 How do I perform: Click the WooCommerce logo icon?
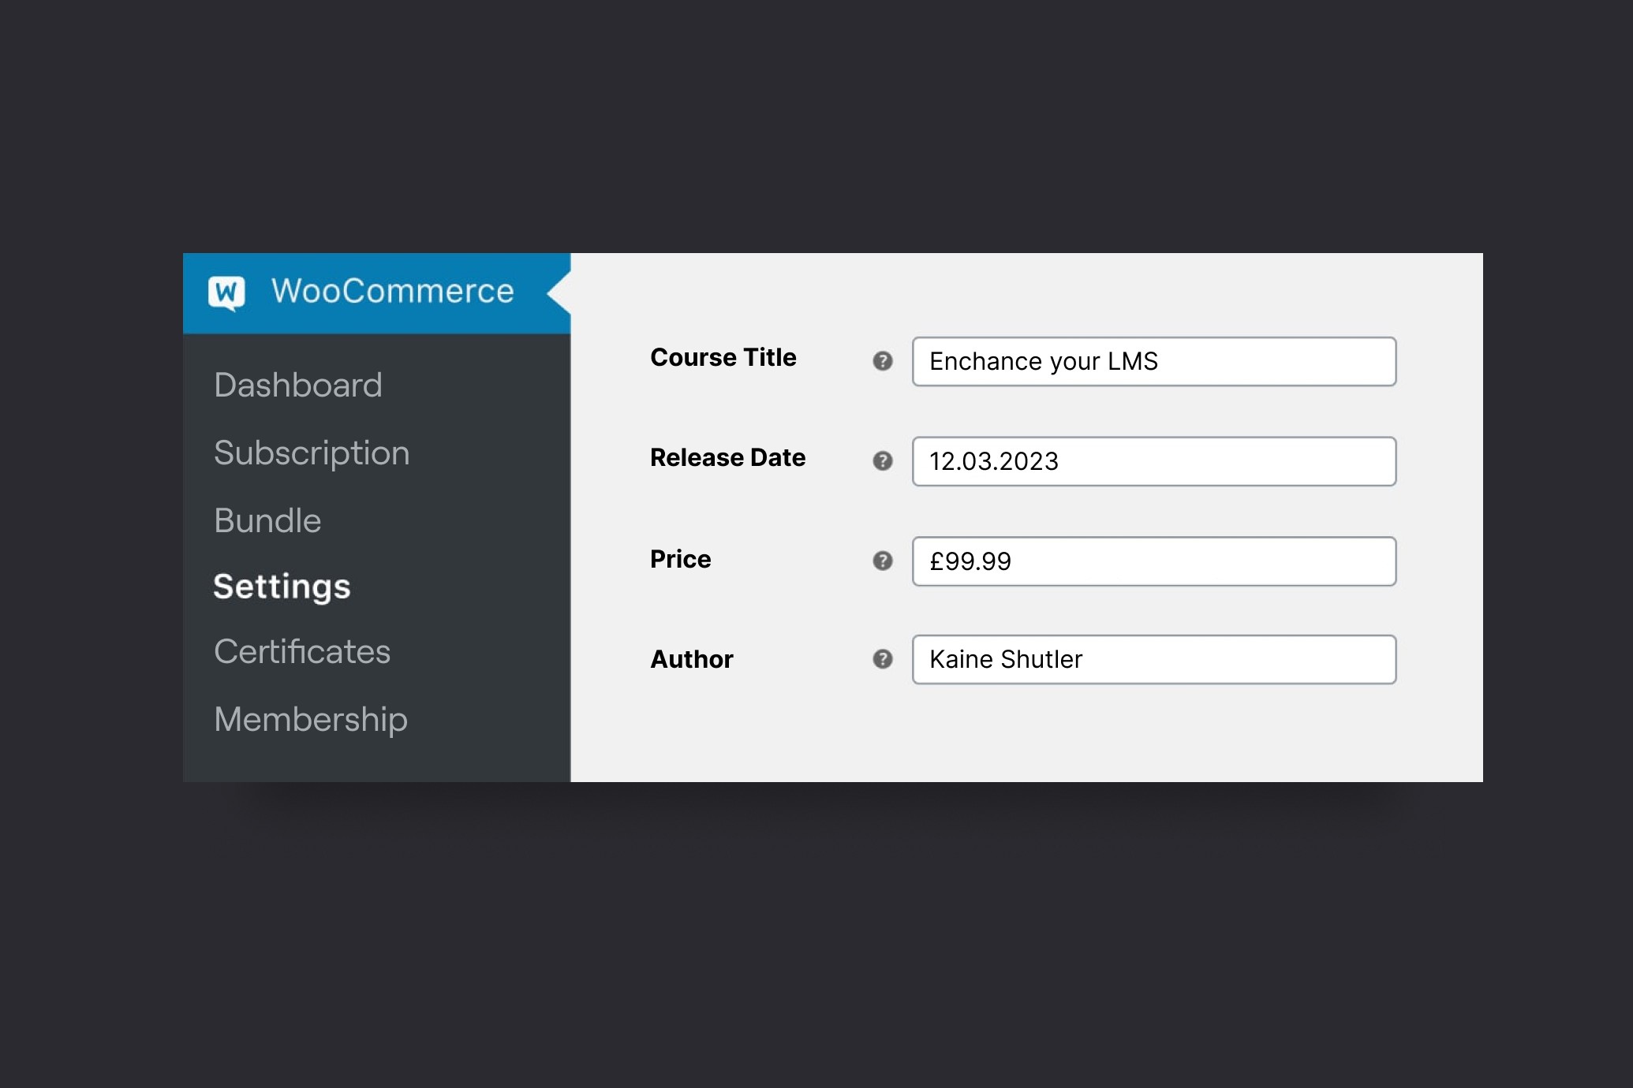coord(226,292)
